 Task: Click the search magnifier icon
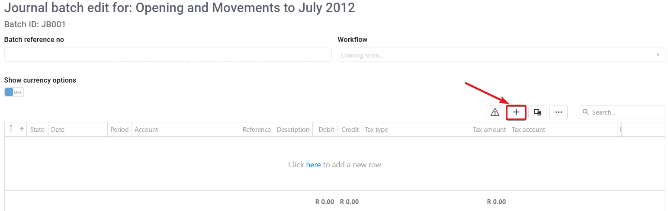point(586,112)
